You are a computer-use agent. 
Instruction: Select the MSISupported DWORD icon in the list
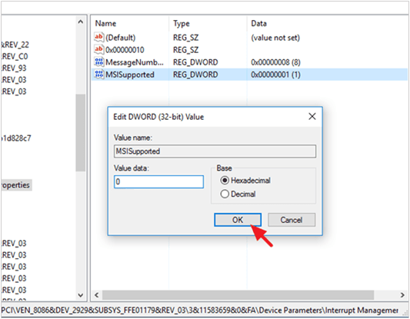[x=98, y=75]
